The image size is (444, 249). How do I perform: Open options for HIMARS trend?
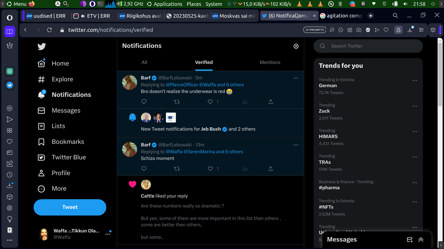[415, 131]
